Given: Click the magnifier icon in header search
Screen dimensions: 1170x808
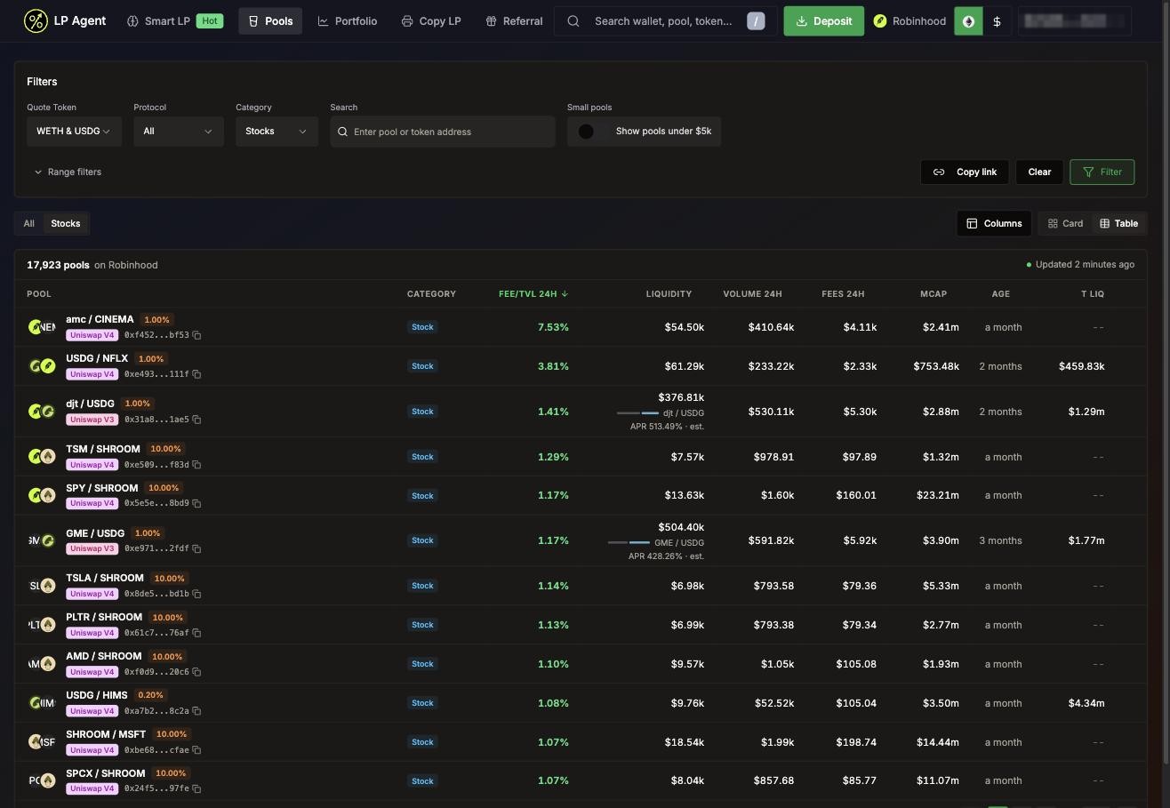Looking at the screenshot, I should click(x=573, y=21).
